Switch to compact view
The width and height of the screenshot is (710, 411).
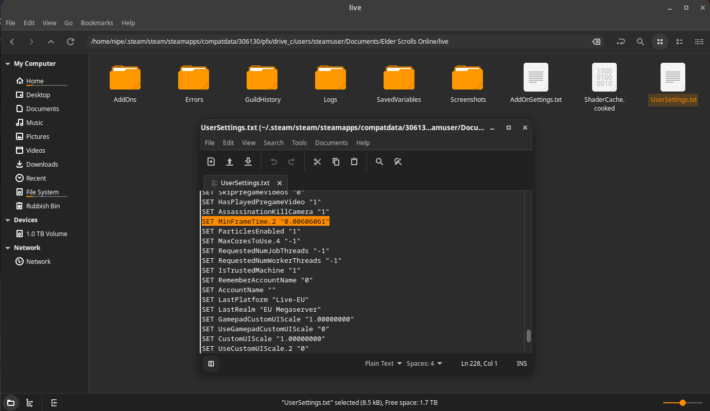699,42
